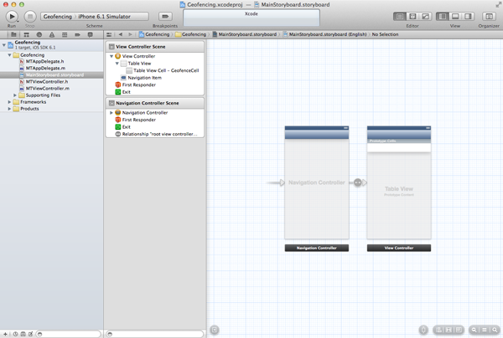This screenshot has height=338, width=503.
Task: Click the Geofencing project breadcrumb in jump bar
Action: point(154,34)
